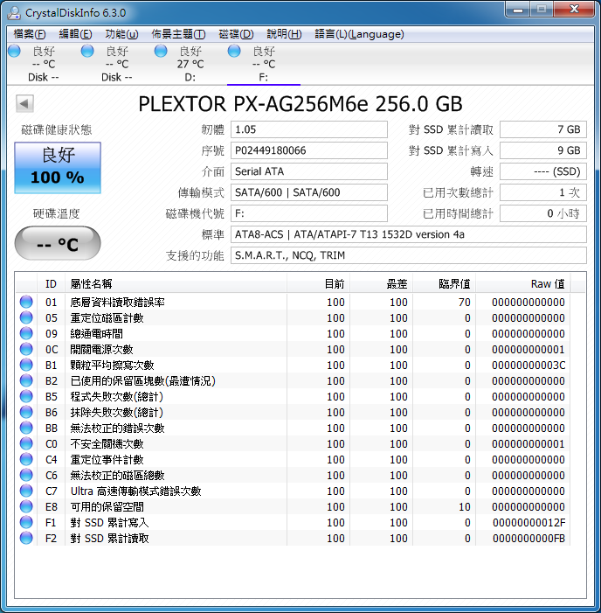
Task: Click status orb for attribute C6
Action: click(x=26, y=475)
